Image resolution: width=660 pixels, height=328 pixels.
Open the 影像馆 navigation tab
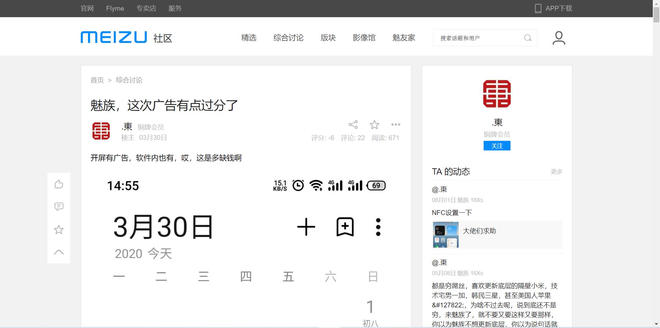(364, 38)
